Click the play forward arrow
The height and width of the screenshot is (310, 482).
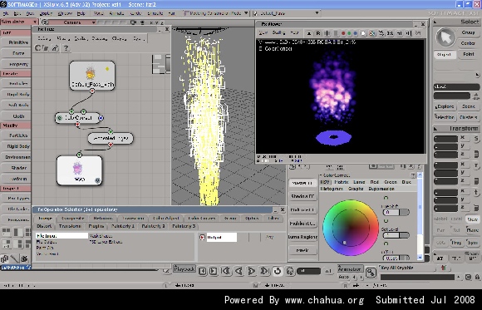point(252,271)
